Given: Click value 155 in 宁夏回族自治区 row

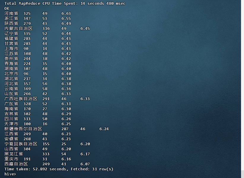Looking at the screenshot, I should tap(46, 144).
